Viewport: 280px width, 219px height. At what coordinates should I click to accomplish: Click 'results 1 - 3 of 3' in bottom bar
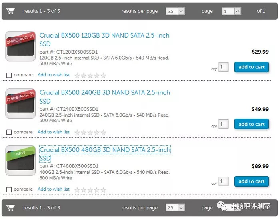(x=42, y=208)
